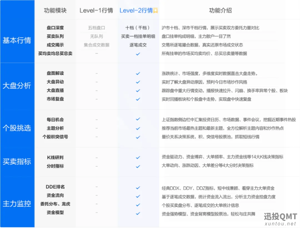Select the 大盘直播 row checkmark

coord(138,91)
